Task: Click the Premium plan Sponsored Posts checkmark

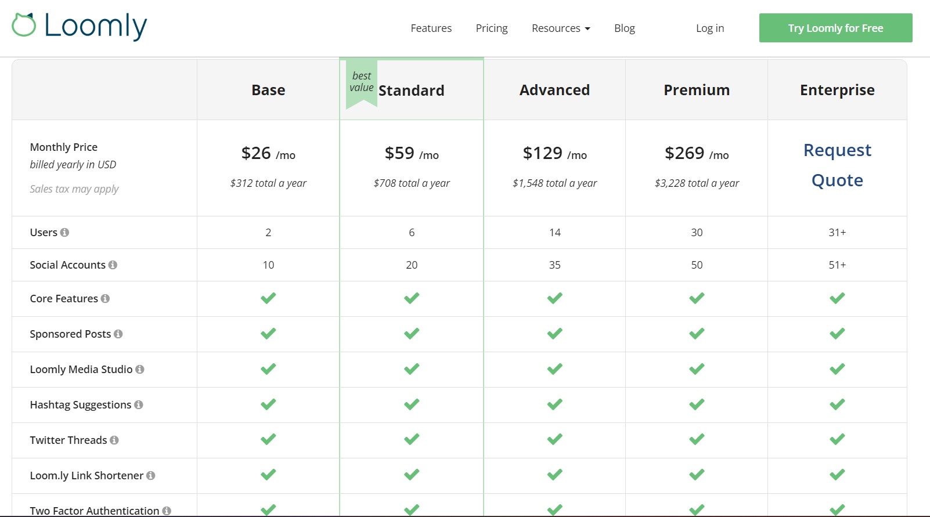Action: [697, 334]
